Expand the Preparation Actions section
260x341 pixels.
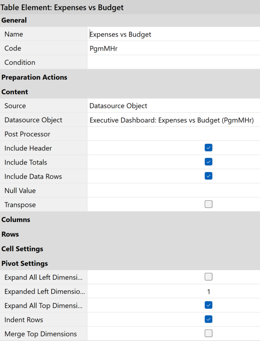coord(34,77)
